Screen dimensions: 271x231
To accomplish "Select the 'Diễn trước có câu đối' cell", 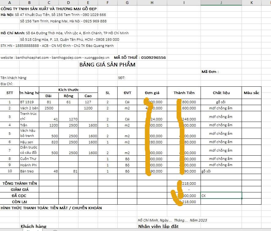I will [29, 150].
